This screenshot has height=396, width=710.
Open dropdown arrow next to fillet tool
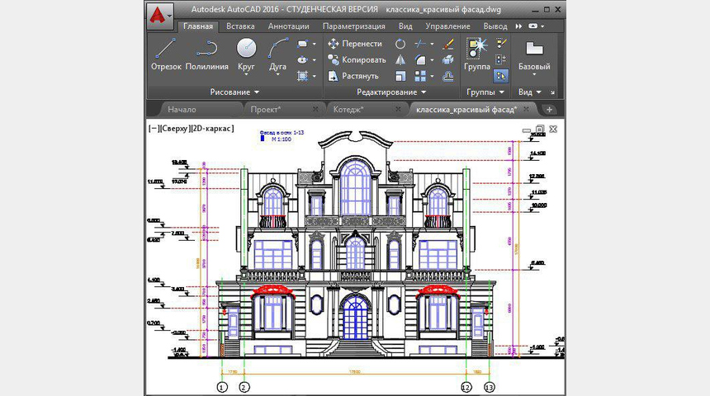click(x=432, y=60)
